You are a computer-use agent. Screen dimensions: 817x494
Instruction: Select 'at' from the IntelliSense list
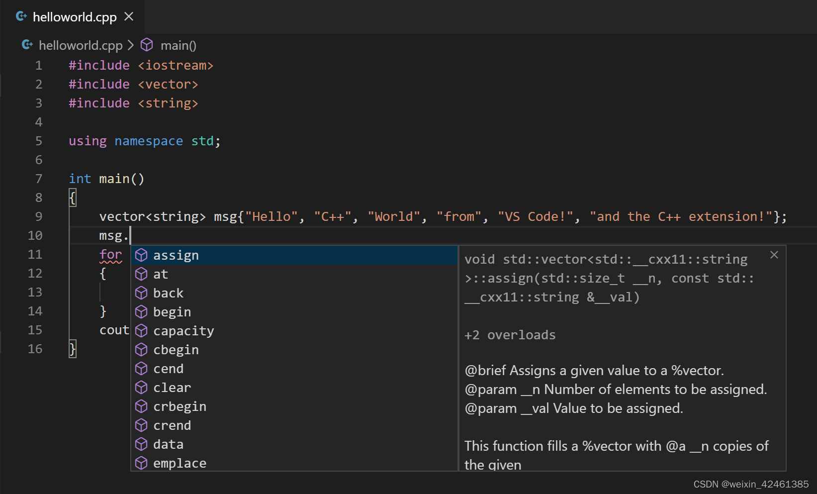point(160,274)
